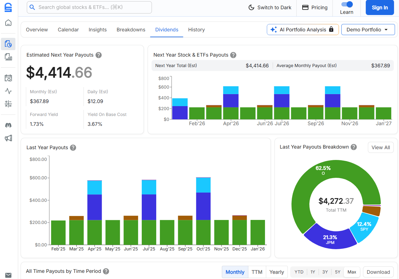Click the Sign In button
399x279 pixels.
coord(380,7)
